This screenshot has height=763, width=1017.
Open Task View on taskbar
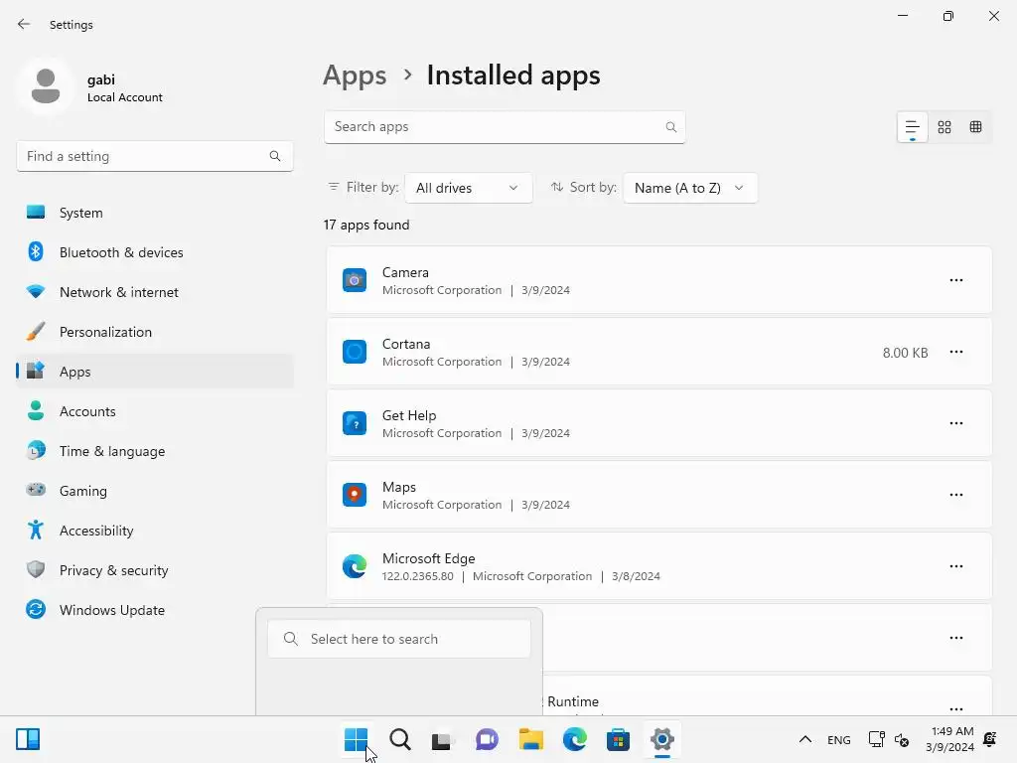point(442,739)
